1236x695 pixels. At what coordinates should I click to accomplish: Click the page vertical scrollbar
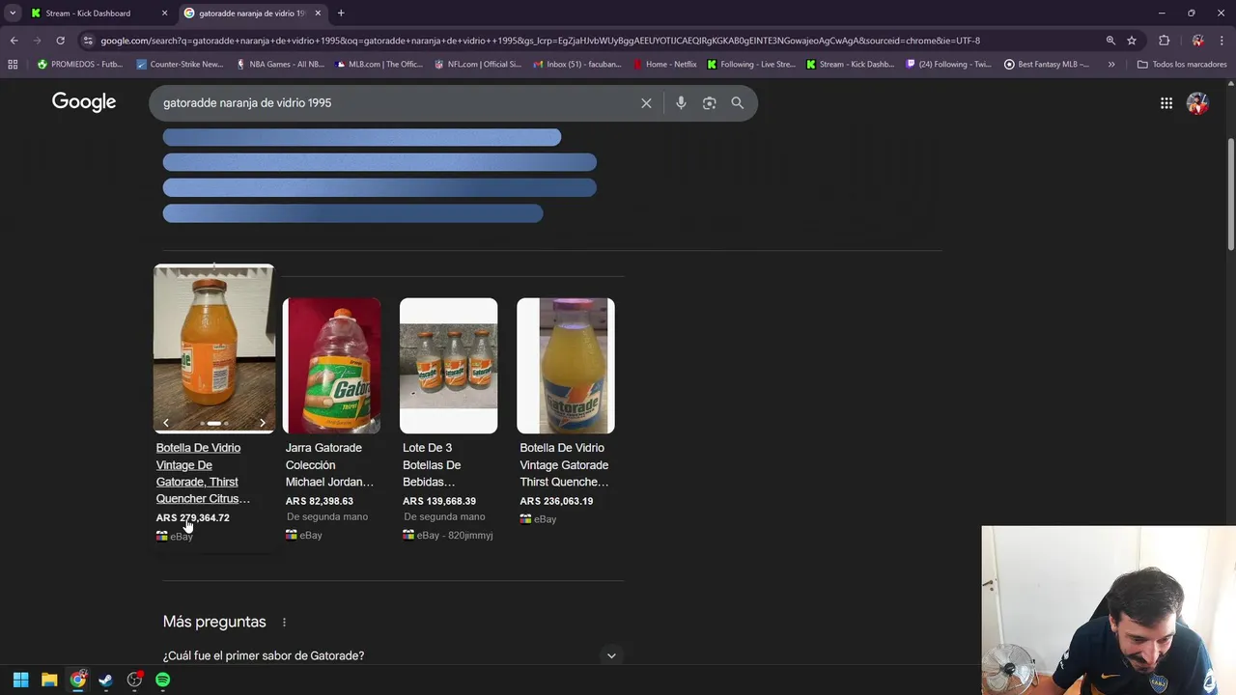1230,193
